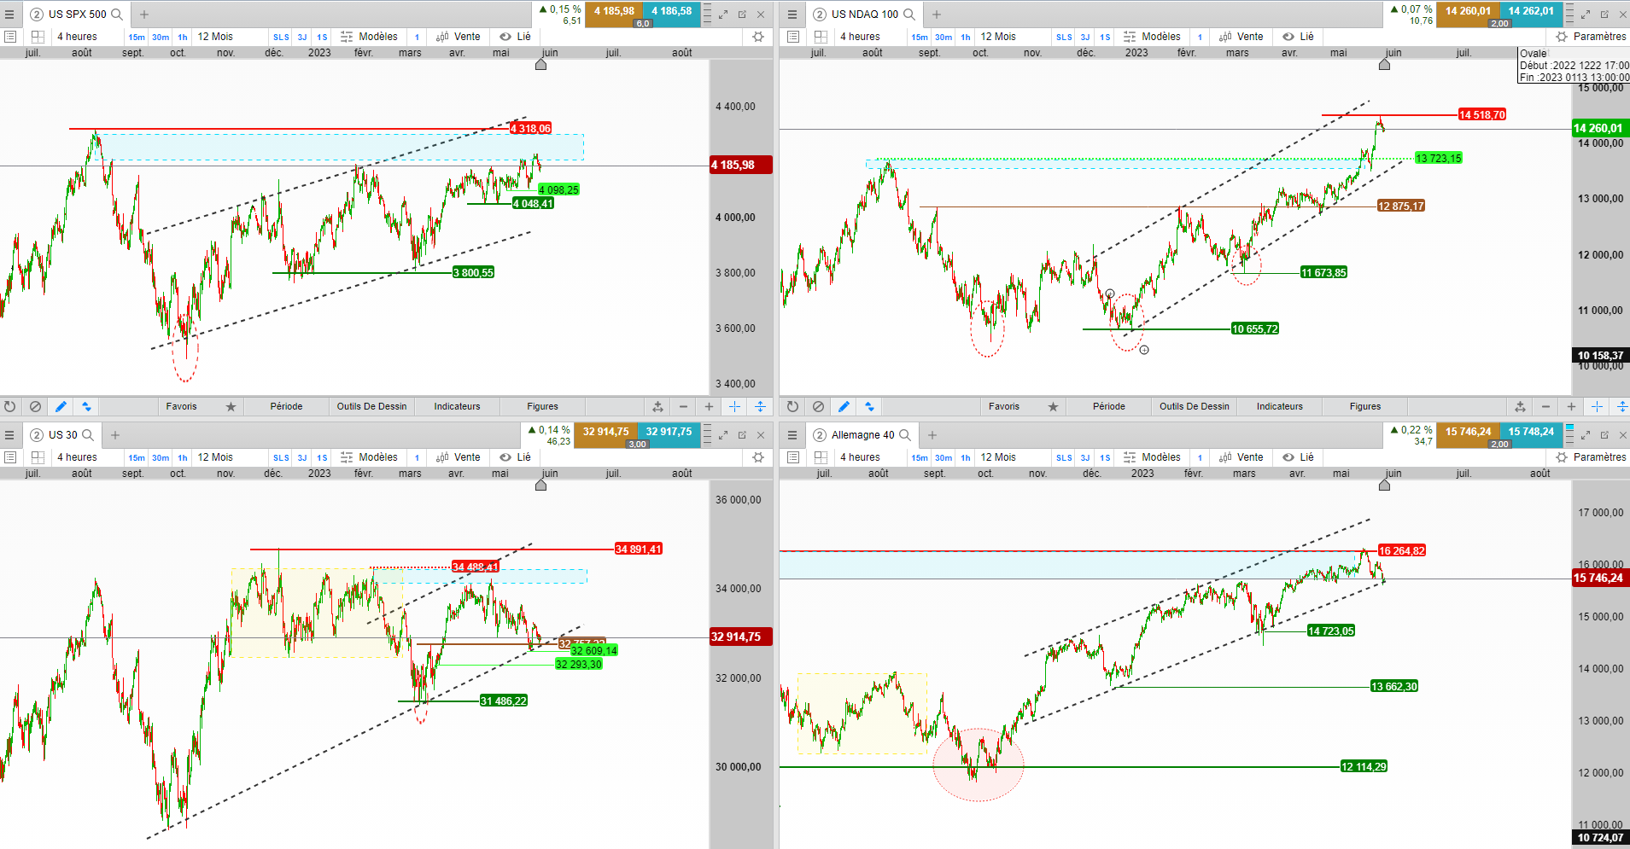Screen dimensions: 1630x849
Task: Open Outils De Dessin below the SPX chart
Action: coord(371,407)
